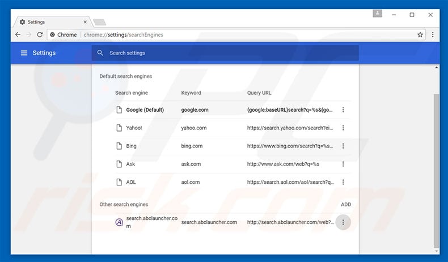This screenshot has width=448, height=262.
Task: Select the Google (Default) name
Action: click(145, 109)
